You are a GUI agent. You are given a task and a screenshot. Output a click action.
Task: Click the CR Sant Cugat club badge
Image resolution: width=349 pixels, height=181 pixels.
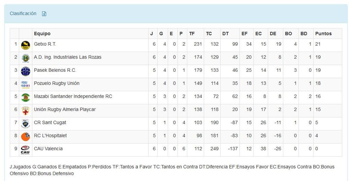coord(25,122)
